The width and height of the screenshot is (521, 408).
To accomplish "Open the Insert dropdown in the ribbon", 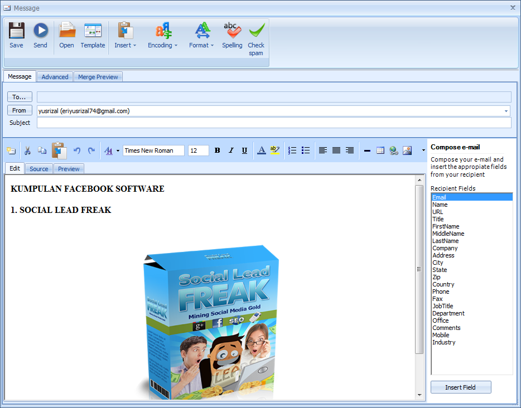I will (x=126, y=35).
